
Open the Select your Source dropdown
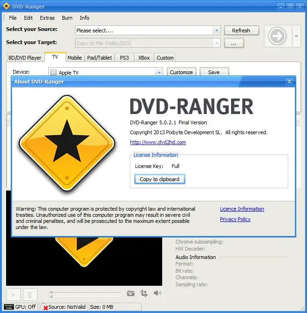217,31
